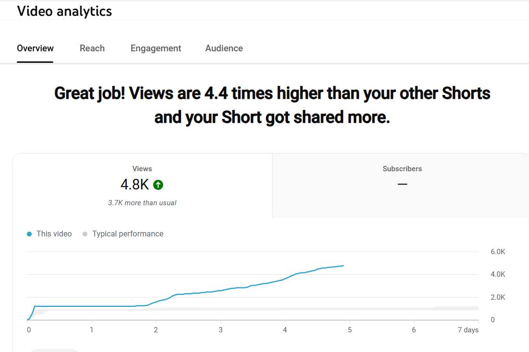Click day 4 on the chart axis
The image size is (529, 352).
285,330
